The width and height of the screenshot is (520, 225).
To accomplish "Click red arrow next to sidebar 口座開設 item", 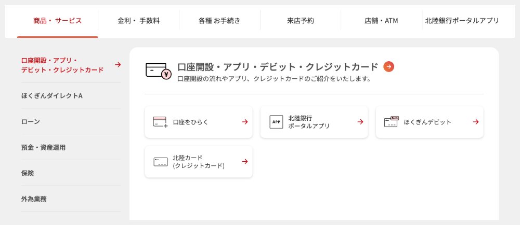I will coord(118,65).
